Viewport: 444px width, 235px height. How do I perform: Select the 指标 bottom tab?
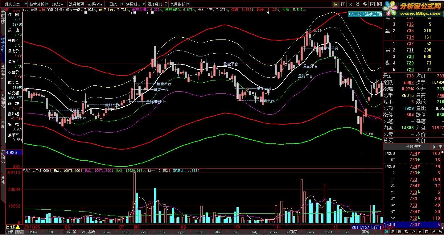coord(10,232)
